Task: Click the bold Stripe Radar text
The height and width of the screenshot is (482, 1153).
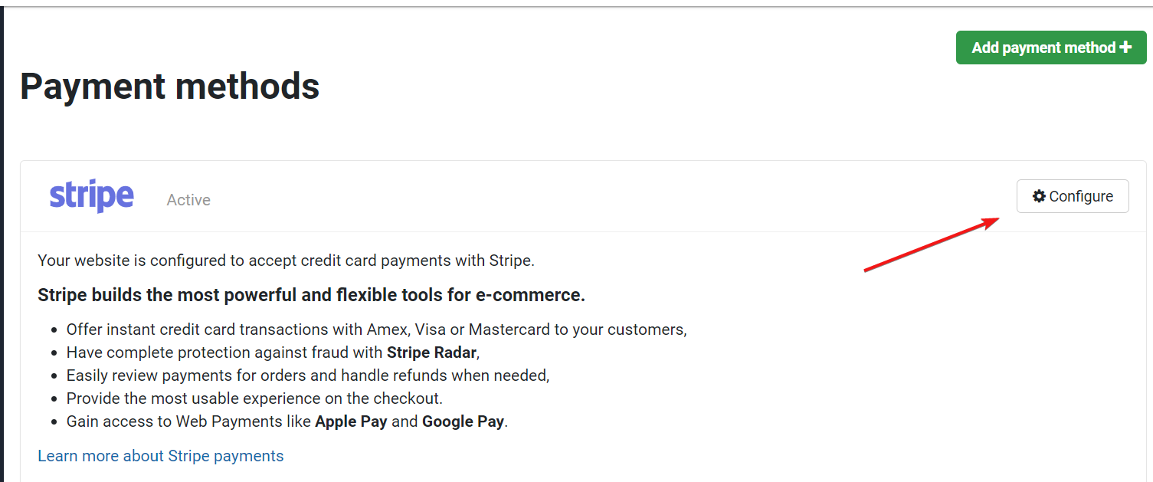Action: point(431,352)
